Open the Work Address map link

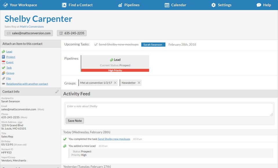20,122
